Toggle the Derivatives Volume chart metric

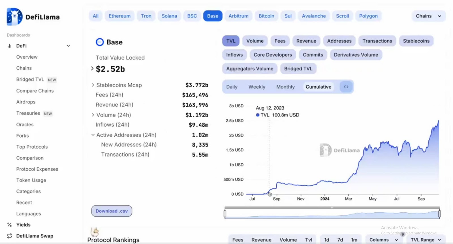pos(356,55)
